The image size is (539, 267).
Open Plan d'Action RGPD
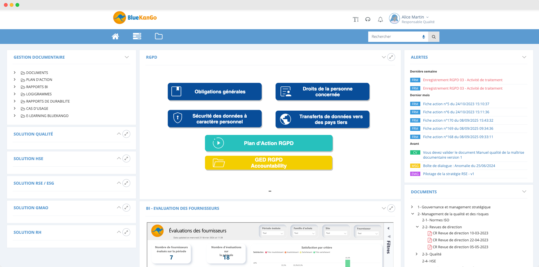click(x=269, y=143)
